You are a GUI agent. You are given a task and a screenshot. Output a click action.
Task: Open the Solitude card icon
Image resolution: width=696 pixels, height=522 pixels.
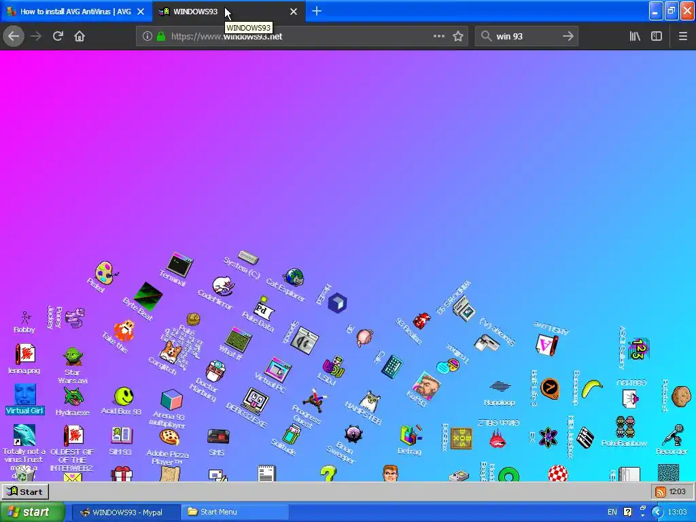pos(292,434)
